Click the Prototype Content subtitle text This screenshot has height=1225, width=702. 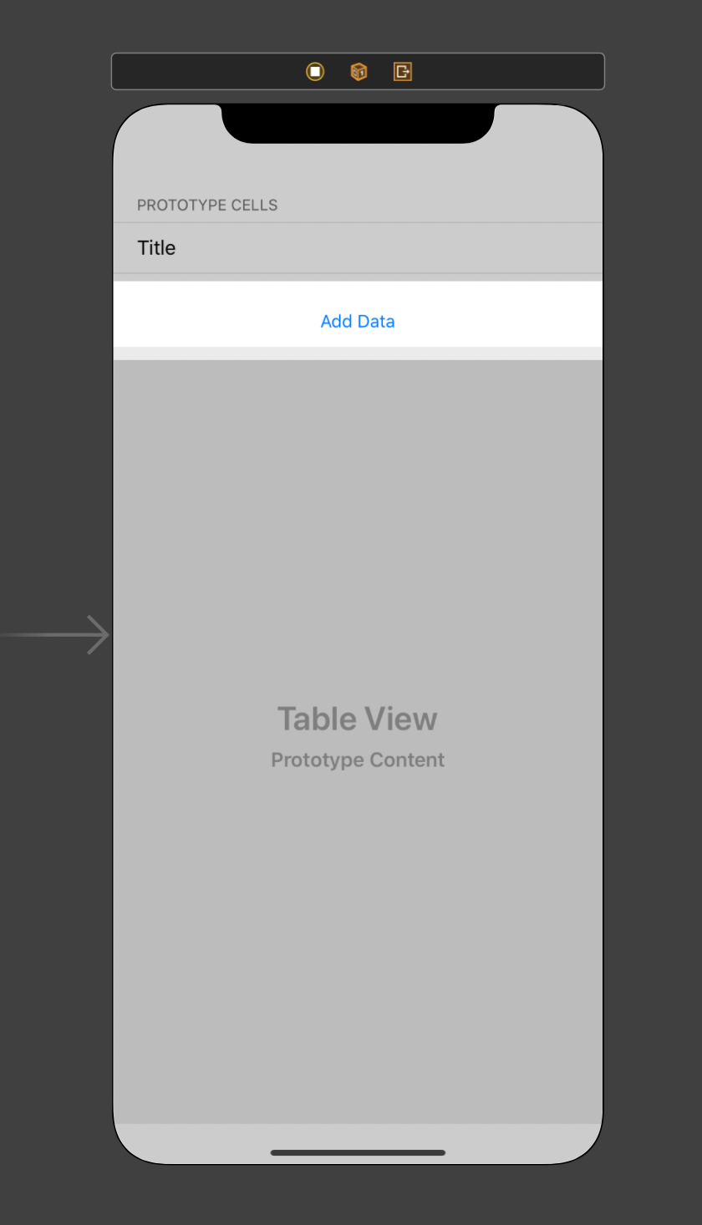[x=358, y=760]
